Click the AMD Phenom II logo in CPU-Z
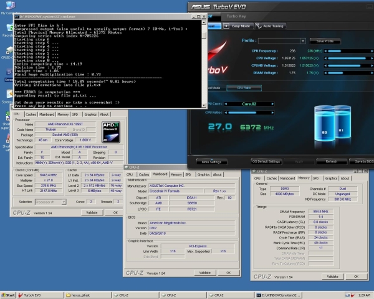This screenshot has height=299, width=374. [x=111, y=132]
